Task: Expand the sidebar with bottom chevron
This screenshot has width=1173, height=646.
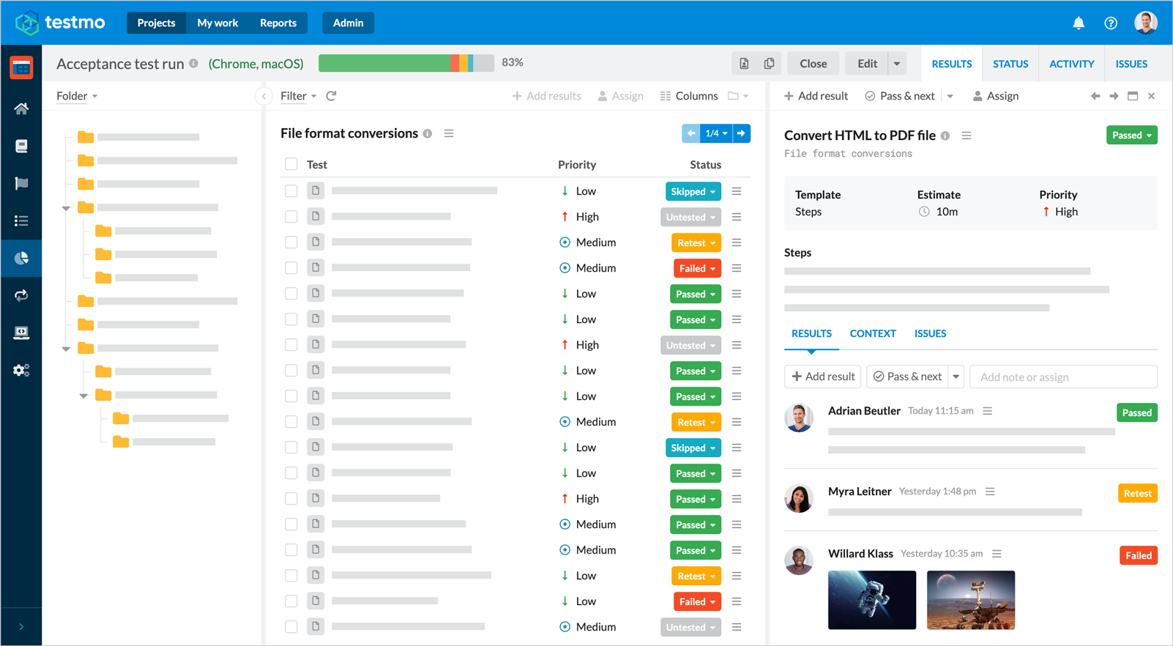Action: [x=21, y=627]
